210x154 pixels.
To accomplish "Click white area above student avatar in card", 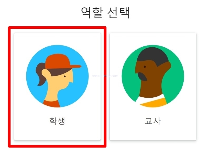I will [x=57, y=39].
